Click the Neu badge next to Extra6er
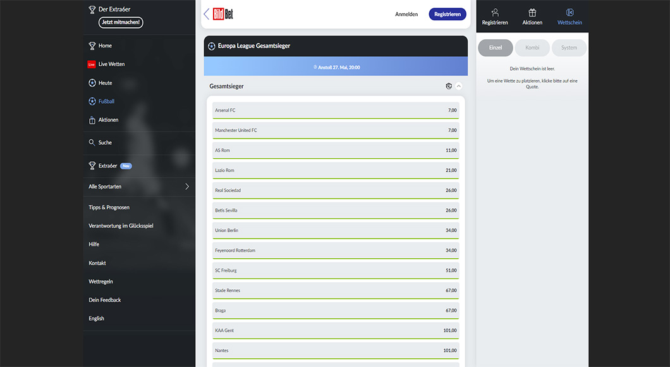This screenshot has height=367, width=670. (x=126, y=166)
